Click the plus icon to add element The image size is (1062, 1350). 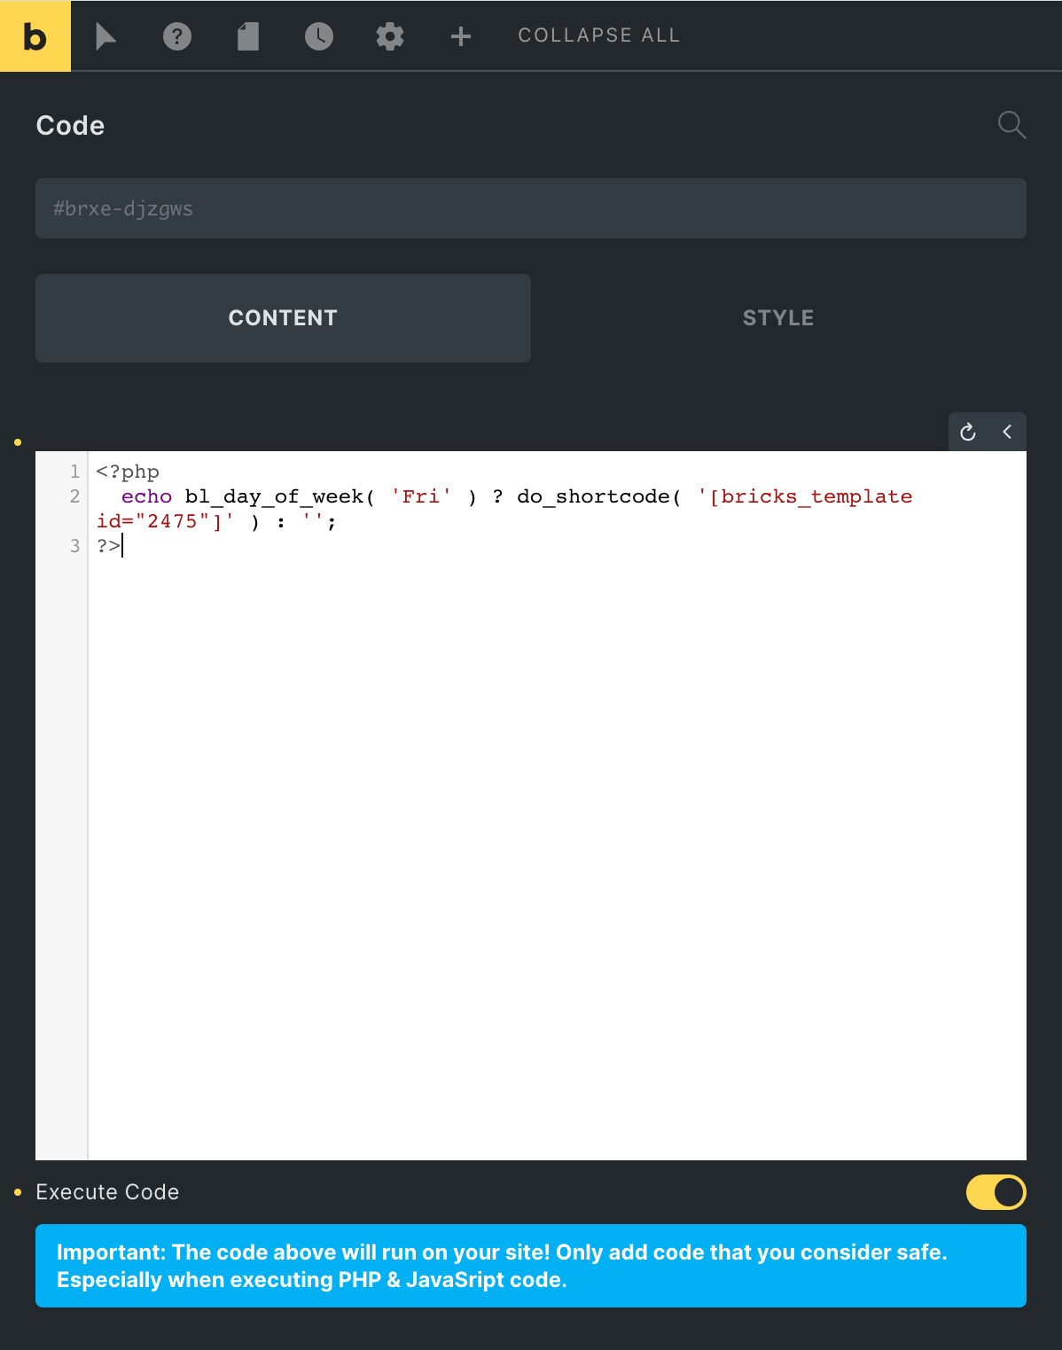pyautogui.click(x=461, y=36)
